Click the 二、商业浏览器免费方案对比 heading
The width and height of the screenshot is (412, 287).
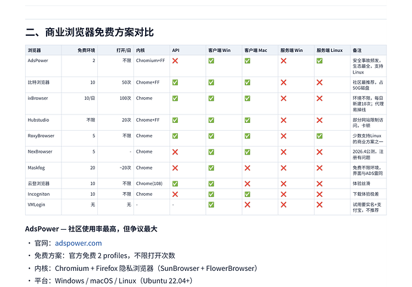click(x=90, y=32)
